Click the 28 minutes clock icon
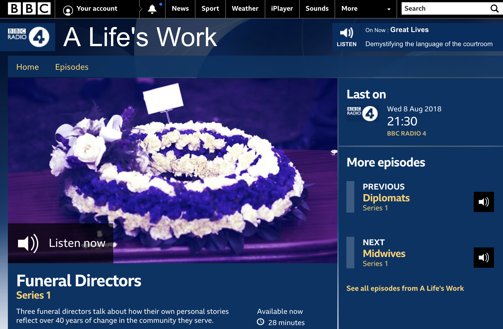 pyautogui.click(x=261, y=322)
